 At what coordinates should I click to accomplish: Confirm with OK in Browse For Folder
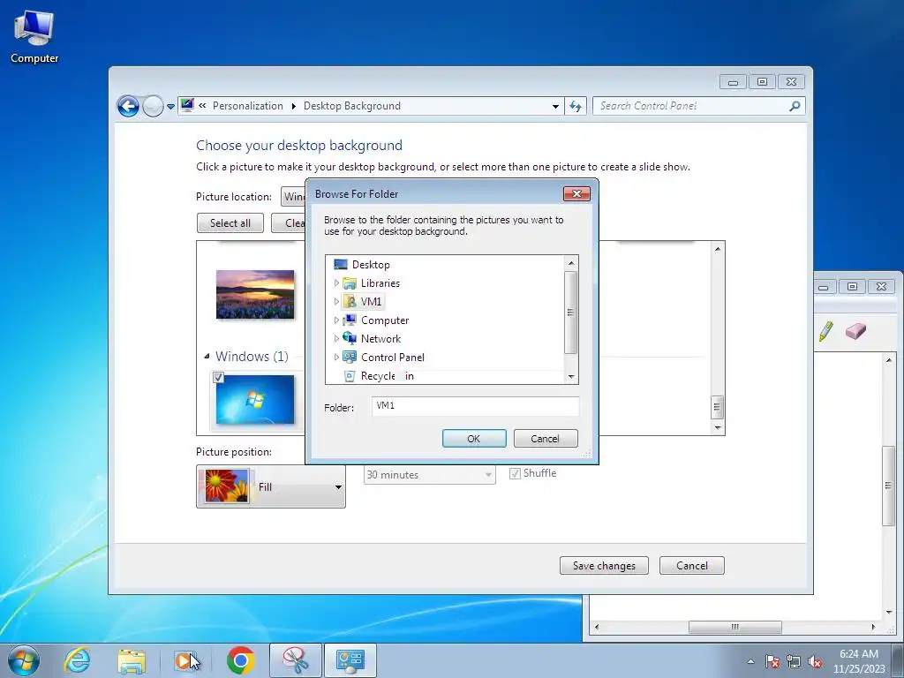[474, 439]
